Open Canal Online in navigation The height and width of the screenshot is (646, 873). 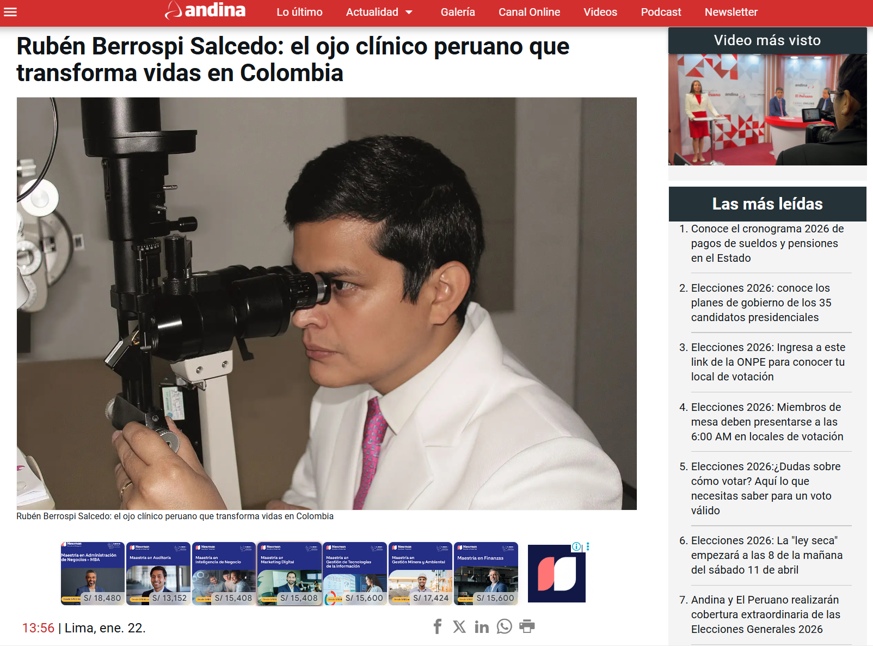pos(529,12)
